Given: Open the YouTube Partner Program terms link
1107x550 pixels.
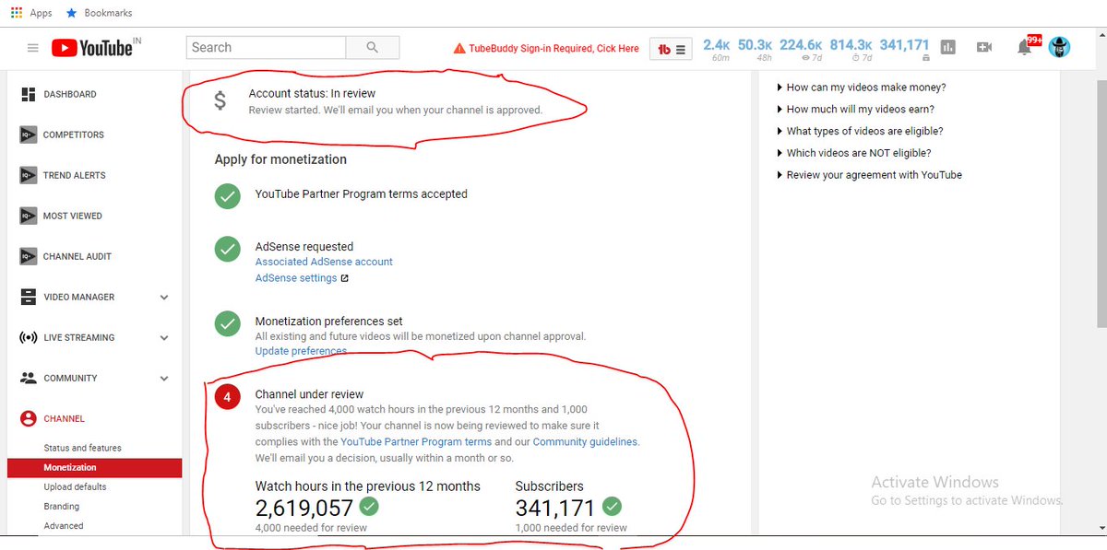Looking at the screenshot, I should point(416,442).
